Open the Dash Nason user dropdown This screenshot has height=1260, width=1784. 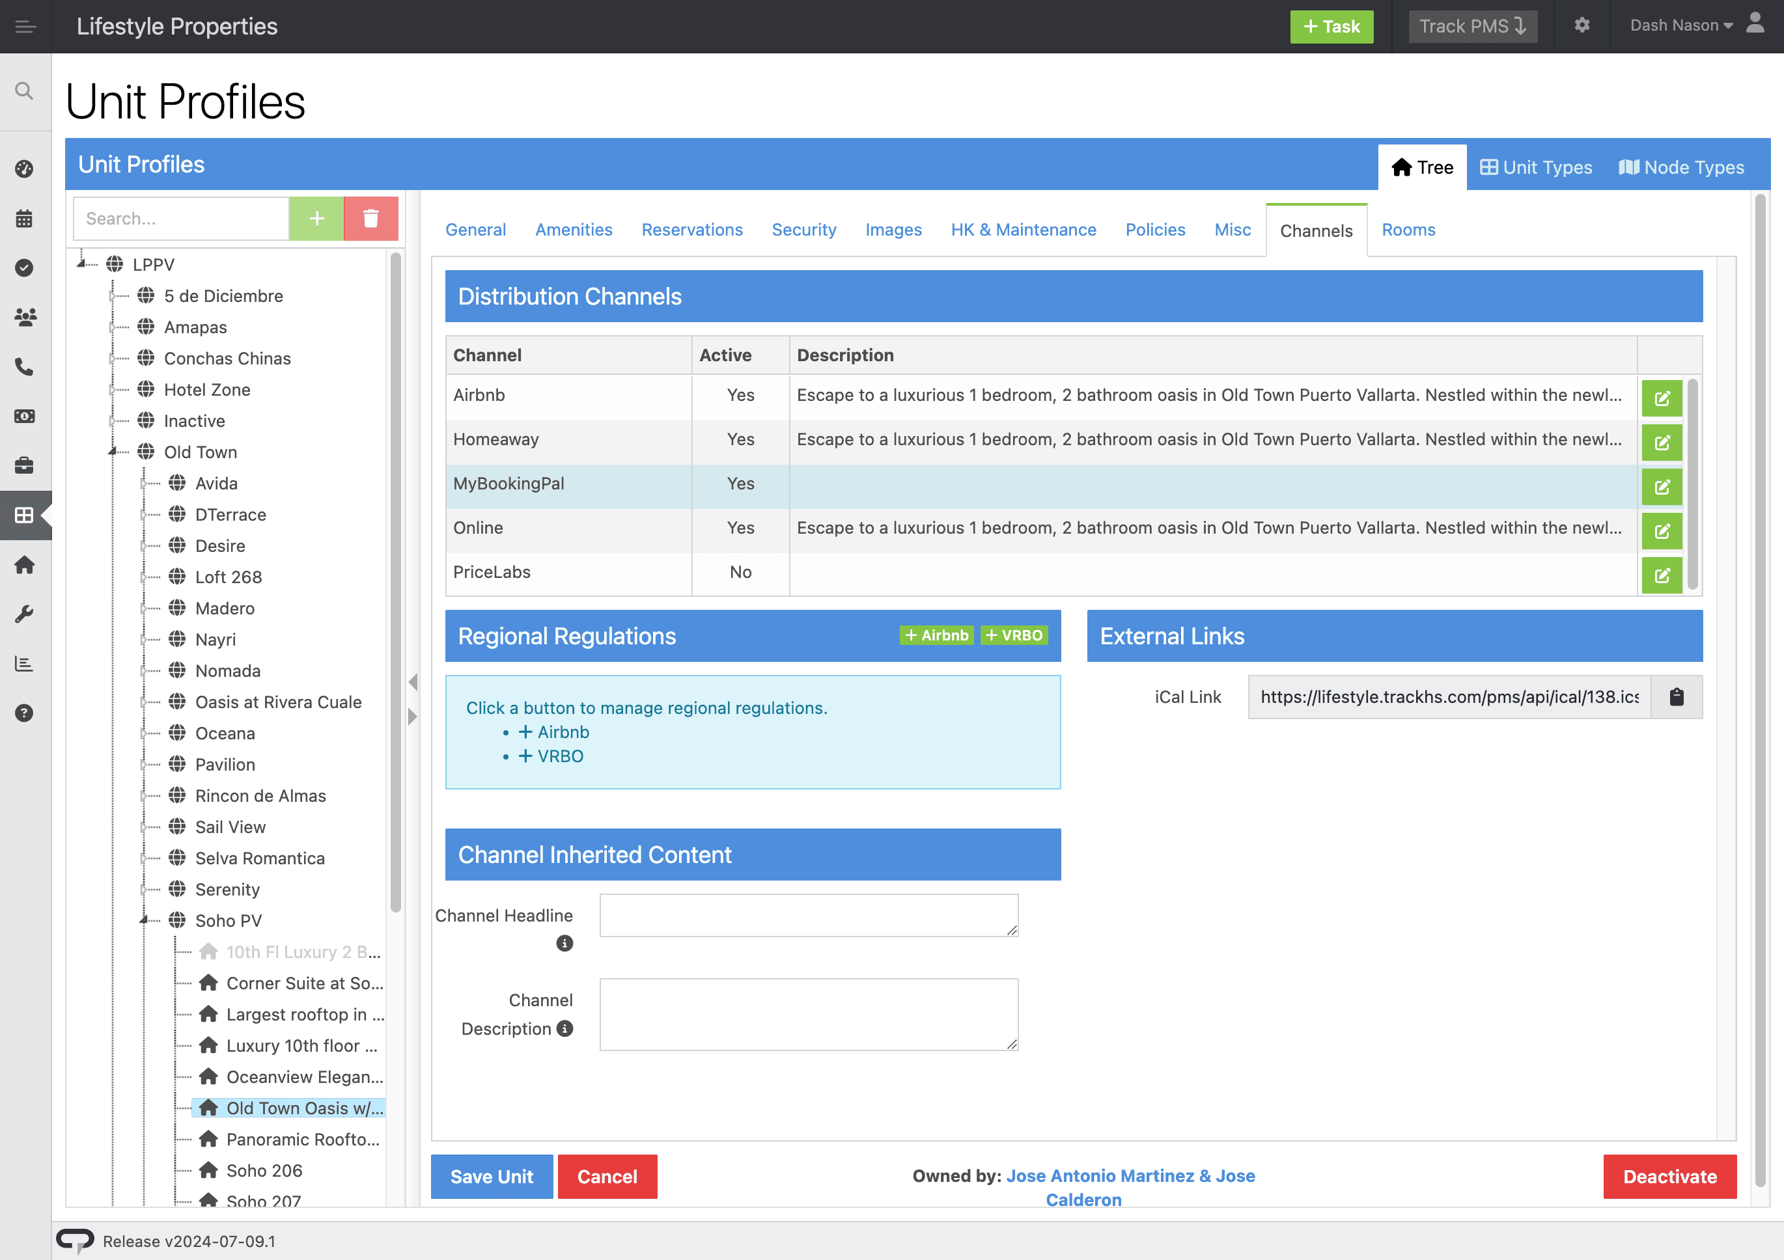[1681, 25]
